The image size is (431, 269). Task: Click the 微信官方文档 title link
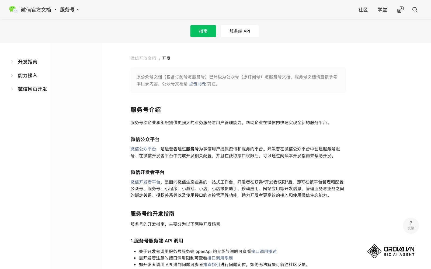point(36,10)
